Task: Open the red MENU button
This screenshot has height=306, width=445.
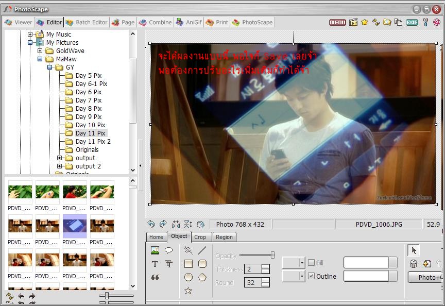Action: 337,22
